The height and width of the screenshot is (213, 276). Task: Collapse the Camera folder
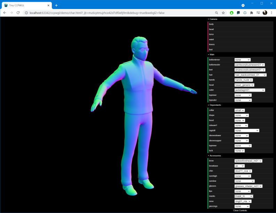click(213, 19)
